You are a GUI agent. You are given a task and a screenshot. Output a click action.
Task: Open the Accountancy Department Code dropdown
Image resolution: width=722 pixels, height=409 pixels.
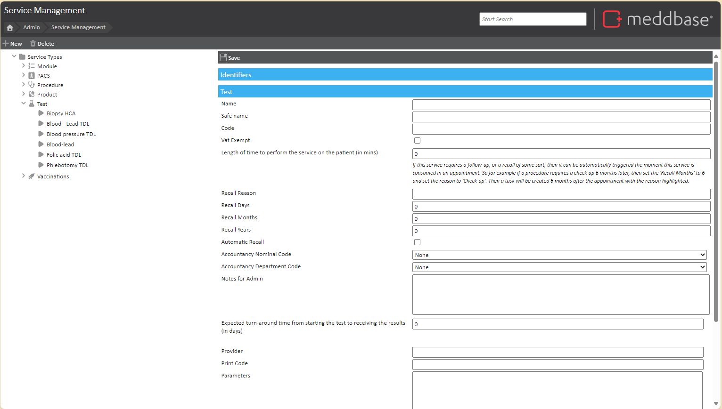coord(559,267)
